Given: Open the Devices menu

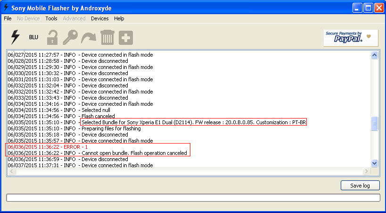Looking at the screenshot, I should click(x=100, y=18).
